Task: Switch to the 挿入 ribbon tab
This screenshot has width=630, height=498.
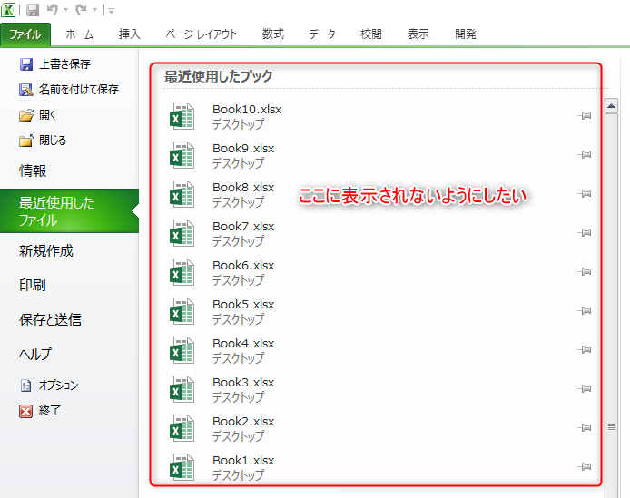Action: 130,34
